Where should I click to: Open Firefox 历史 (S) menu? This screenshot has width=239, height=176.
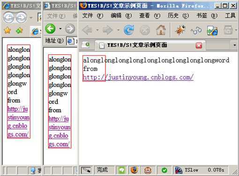click(178, 15)
